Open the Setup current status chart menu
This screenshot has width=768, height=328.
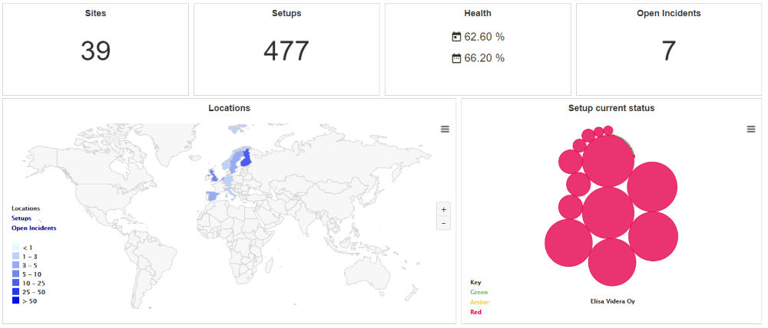pos(751,129)
